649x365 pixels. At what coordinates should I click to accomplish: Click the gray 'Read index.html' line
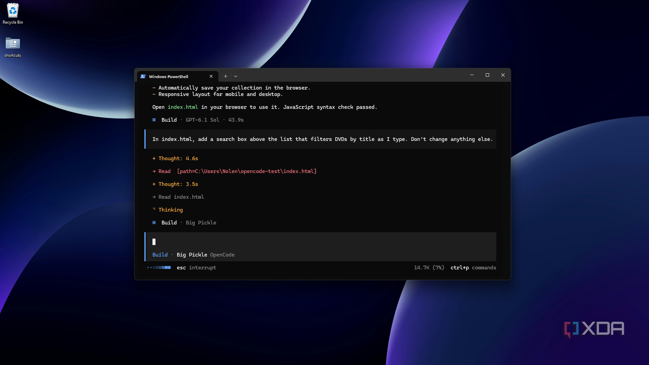178,197
